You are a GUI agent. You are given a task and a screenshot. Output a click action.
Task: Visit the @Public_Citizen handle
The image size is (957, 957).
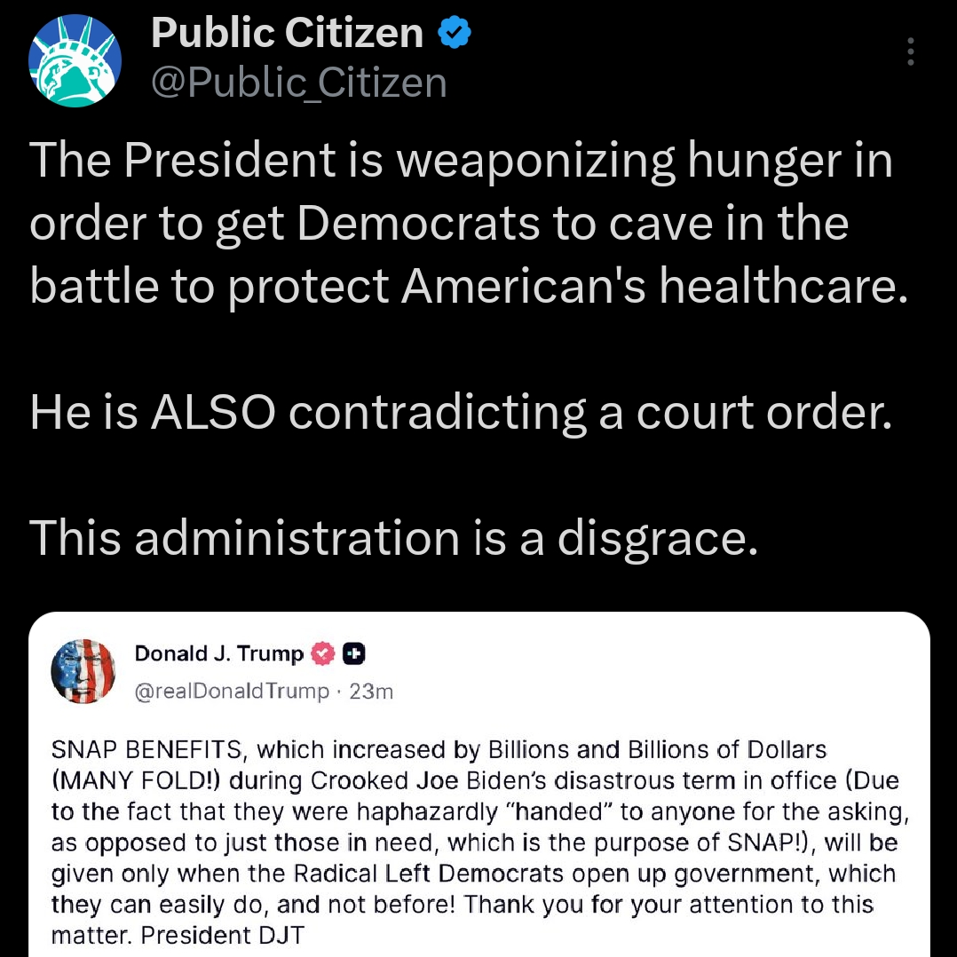298,83
